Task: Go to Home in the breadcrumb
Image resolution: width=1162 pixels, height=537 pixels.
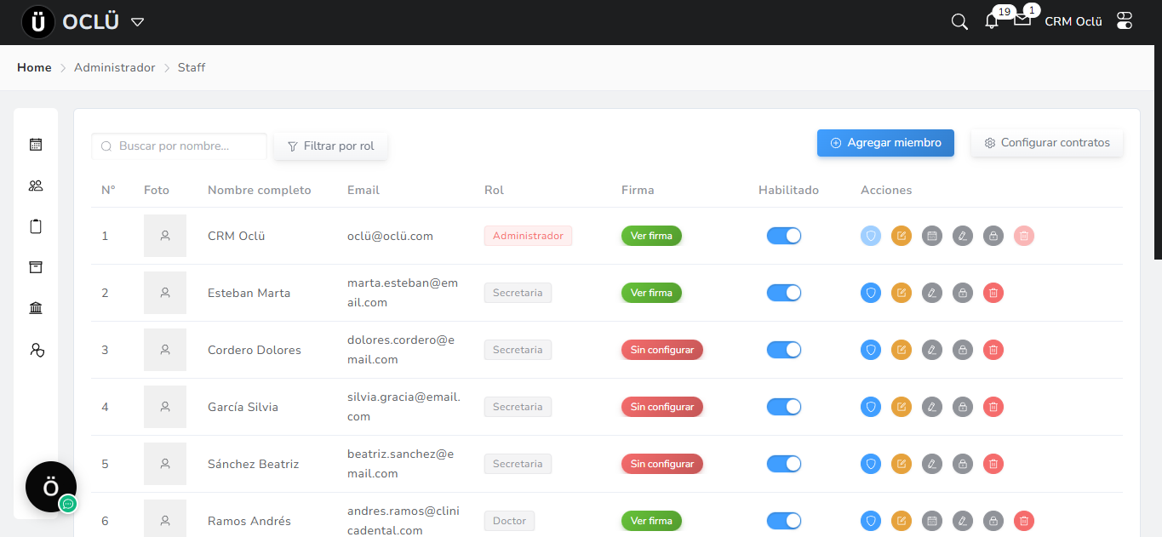Action: coord(34,67)
